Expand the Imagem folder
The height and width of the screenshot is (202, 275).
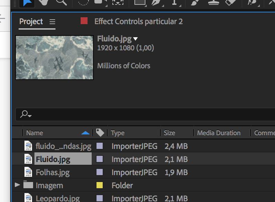18,185
